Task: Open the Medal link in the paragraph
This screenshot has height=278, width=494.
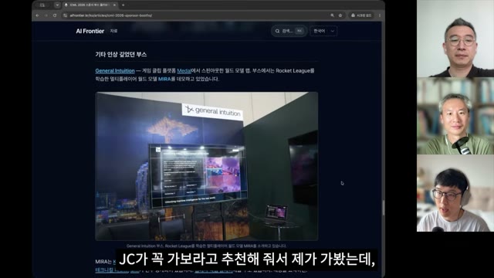Action: click(x=184, y=70)
